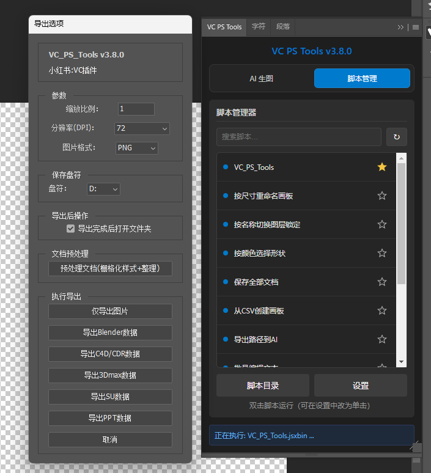
Task: Select the AI 生图 tab
Action: tap(262, 78)
